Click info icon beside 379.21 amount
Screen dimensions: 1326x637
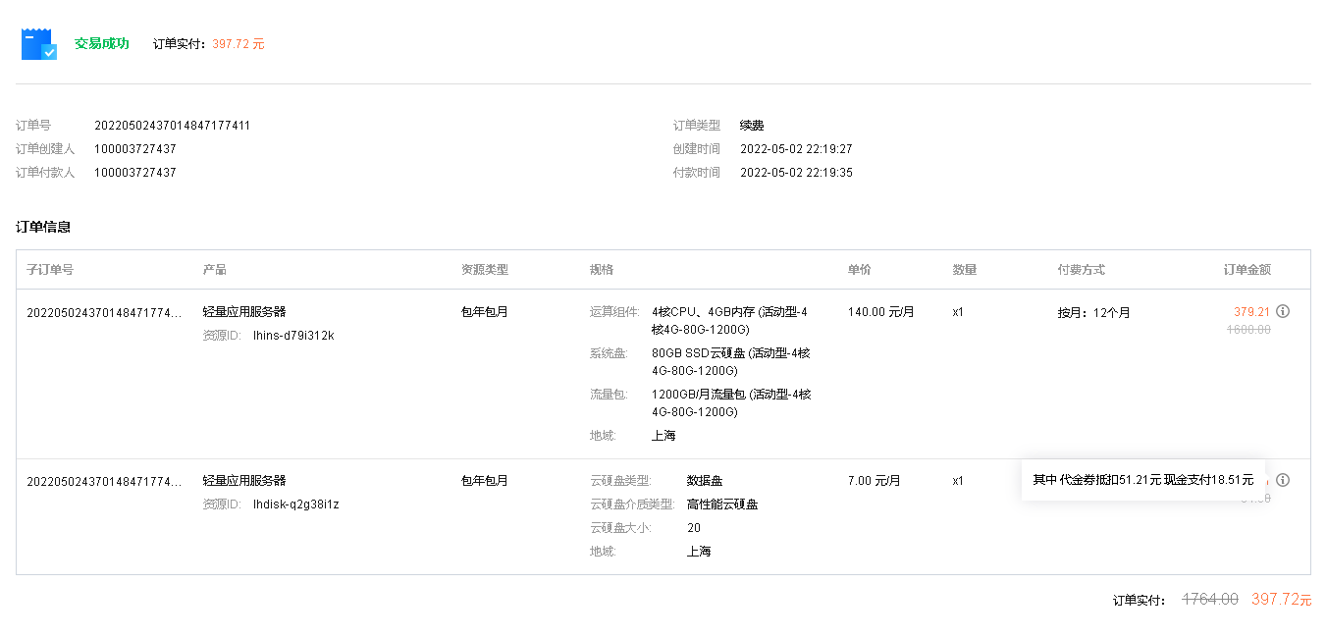click(x=1283, y=311)
